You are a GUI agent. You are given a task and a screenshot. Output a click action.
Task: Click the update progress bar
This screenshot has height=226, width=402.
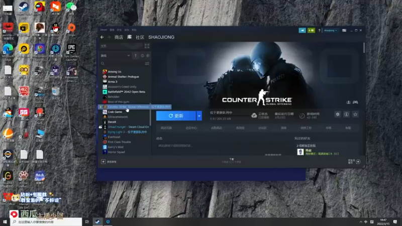click(x=230, y=116)
